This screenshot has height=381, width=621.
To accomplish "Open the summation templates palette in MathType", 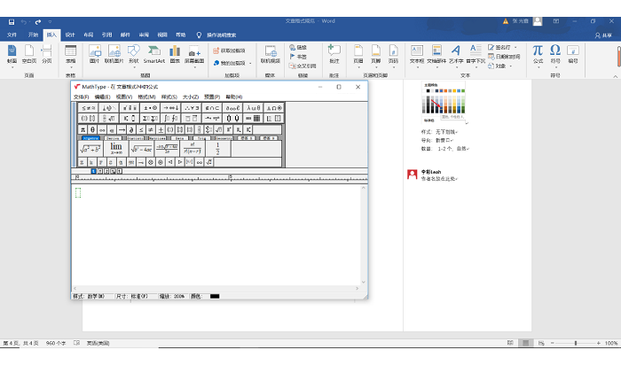I will (150, 119).
